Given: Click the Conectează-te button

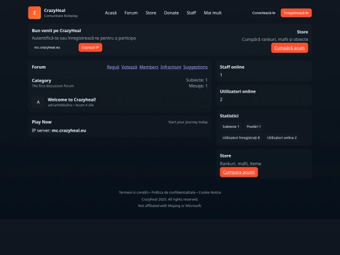Looking at the screenshot, I should point(264,13).
